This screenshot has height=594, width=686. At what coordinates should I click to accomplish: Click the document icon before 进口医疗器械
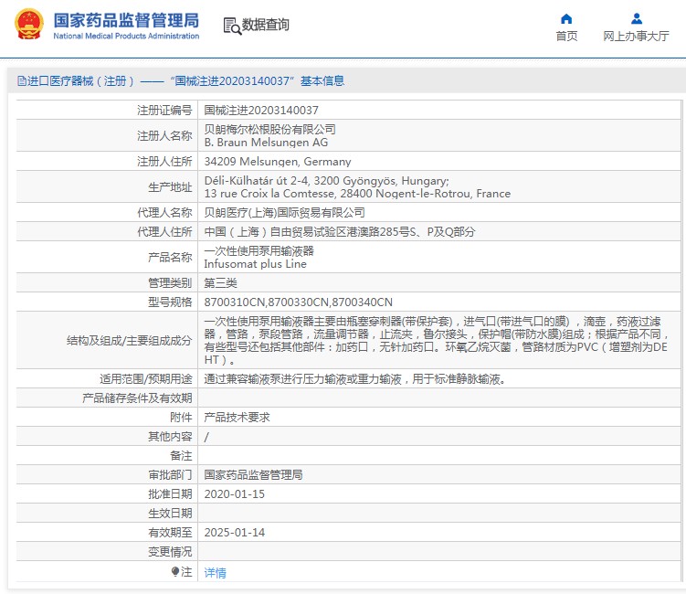[x=21, y=81]
